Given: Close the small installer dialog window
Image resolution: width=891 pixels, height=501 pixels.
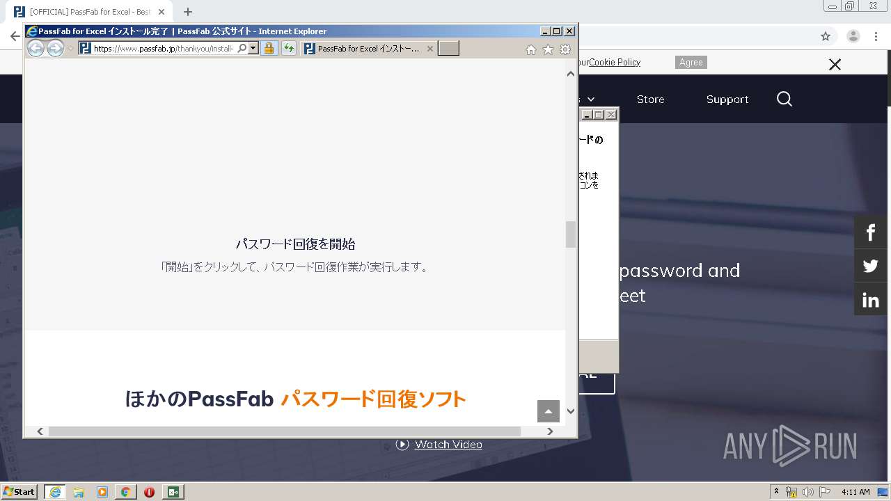Looking at the screenshot, I should [611, 115].
